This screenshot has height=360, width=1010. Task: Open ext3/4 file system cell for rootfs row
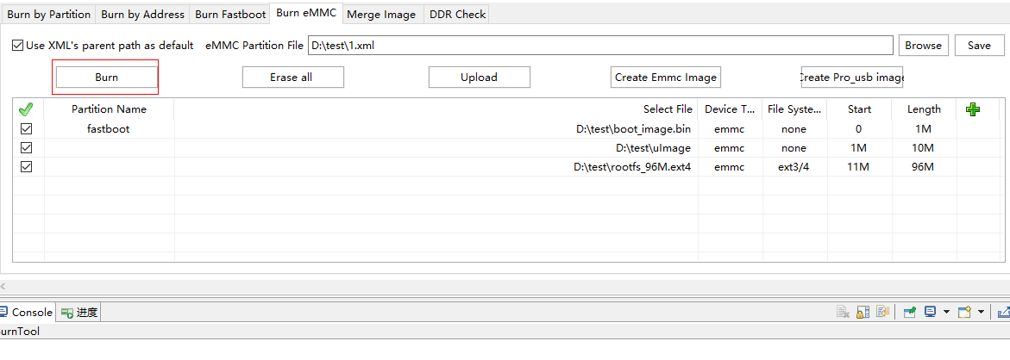[x=794, y=167]
